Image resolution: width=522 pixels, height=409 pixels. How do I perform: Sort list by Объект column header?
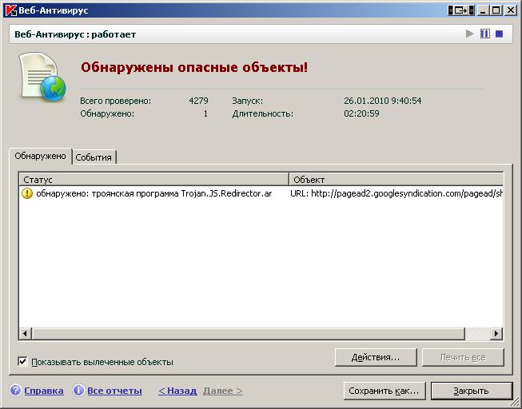(x=395, y=180)
